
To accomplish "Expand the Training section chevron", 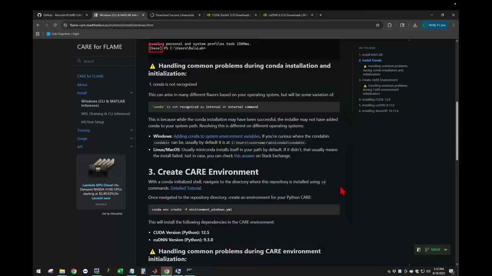I will point(131,130).
